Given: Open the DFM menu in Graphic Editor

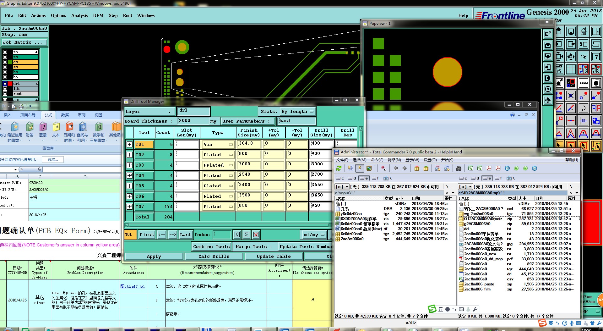Looking at the screenshot, I should [98, 15].
